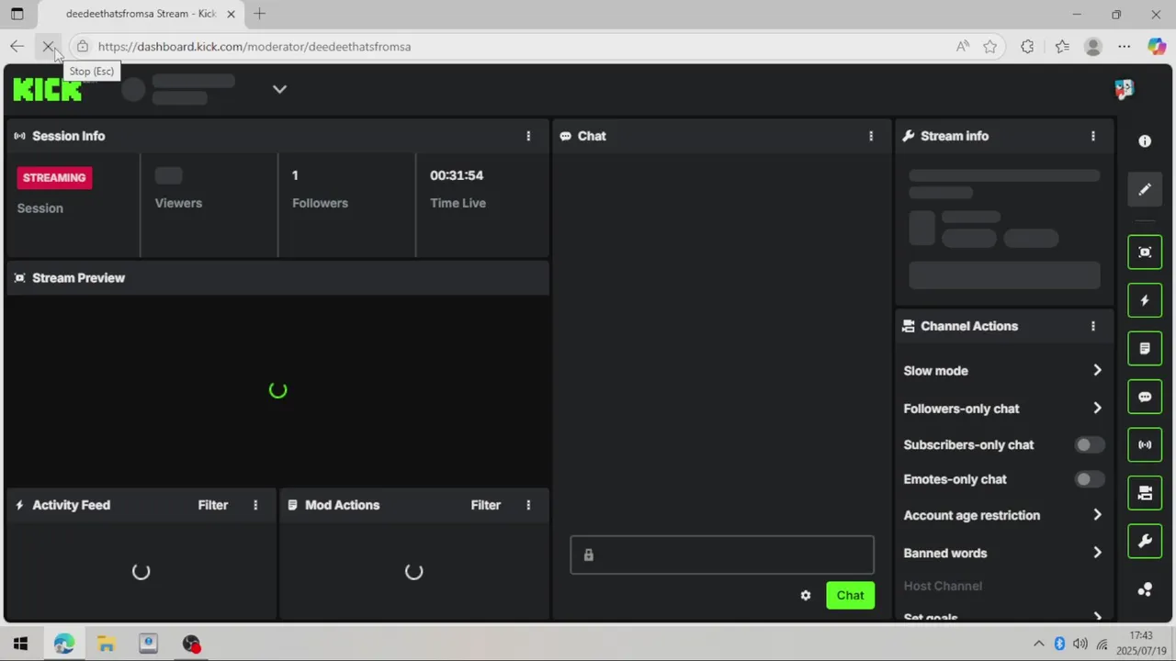Open browser tab actions menu
Image resolution: width=1176 pixels, height=661 pixels.
(17, 14)
